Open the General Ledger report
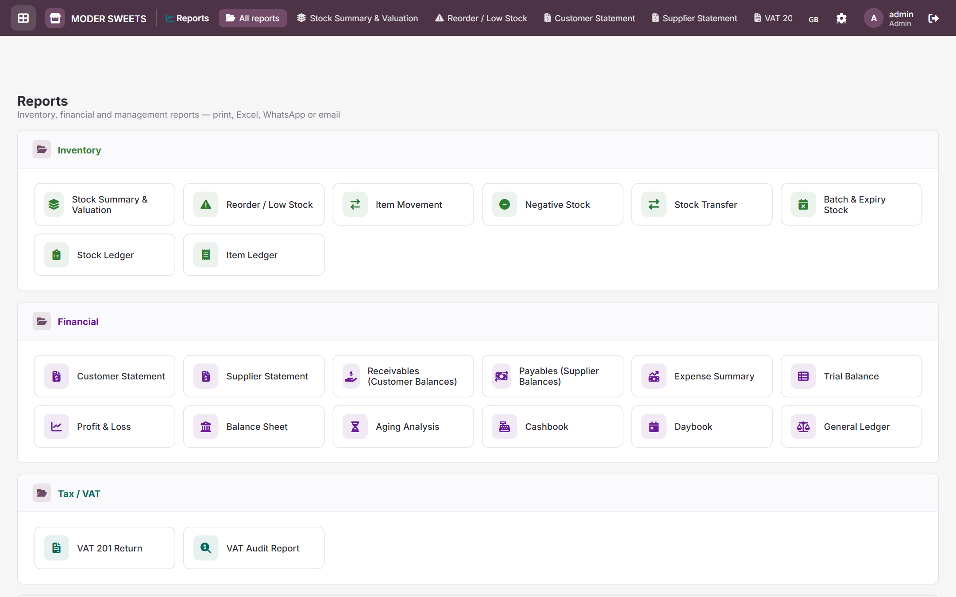This screenshot has height=597, width=956. (x=851, y=427)
